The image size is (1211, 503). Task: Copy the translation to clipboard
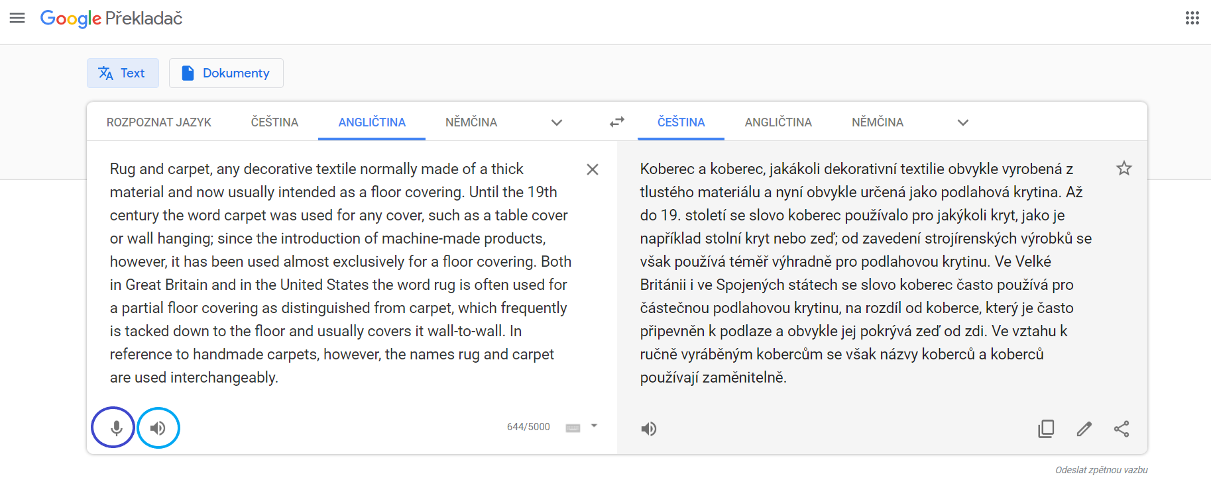[1046, 429]
